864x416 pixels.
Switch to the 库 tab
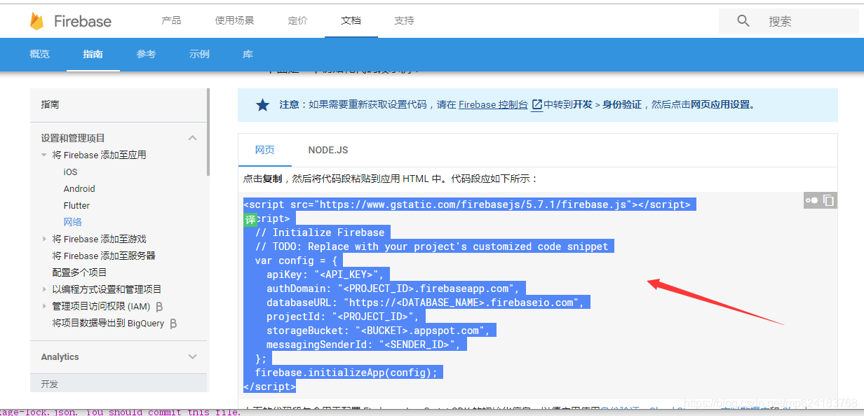coord(248,54)
